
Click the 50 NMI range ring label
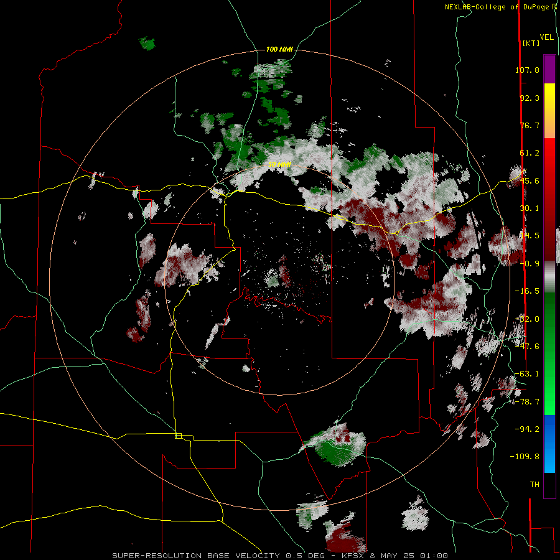(x=279, y=165)
